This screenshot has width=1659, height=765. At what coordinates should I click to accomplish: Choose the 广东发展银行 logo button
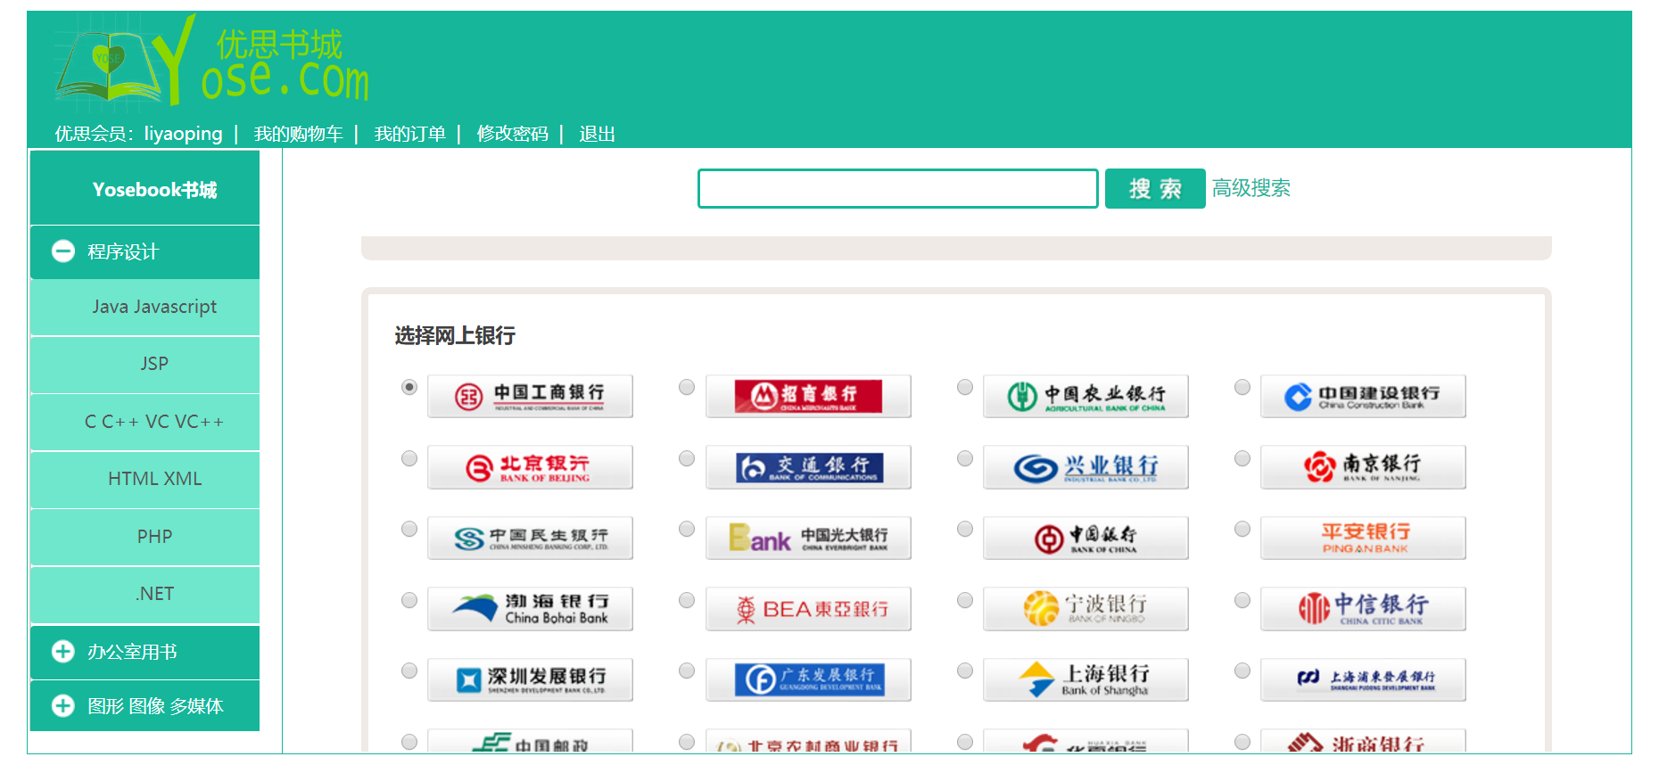coord(808,679)
